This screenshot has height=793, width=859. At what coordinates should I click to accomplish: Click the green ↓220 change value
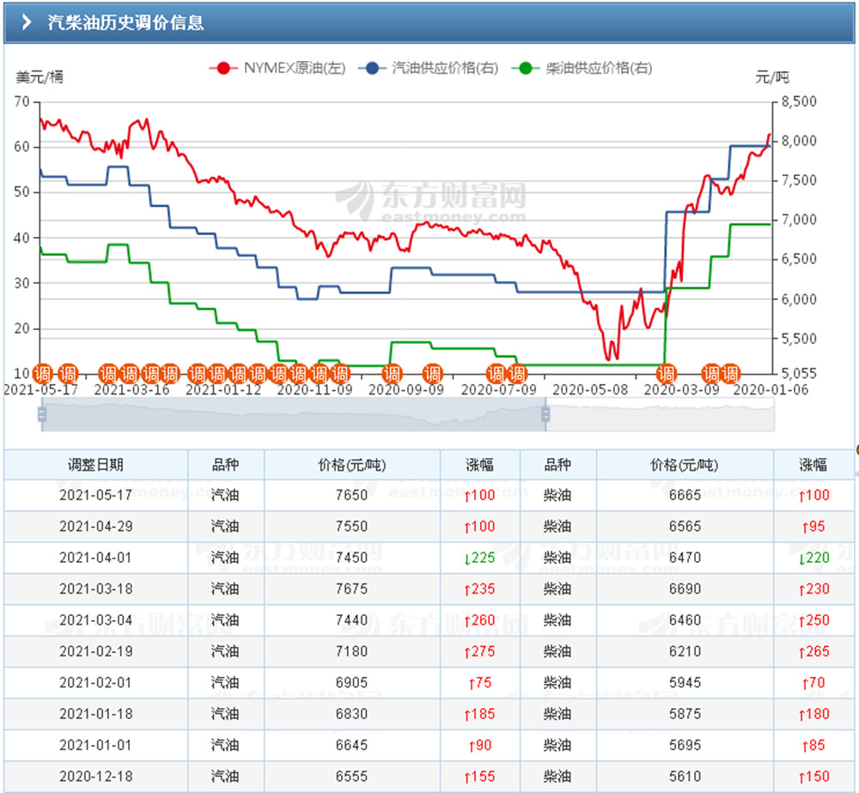pyautogui.click(x=813, y=558)
